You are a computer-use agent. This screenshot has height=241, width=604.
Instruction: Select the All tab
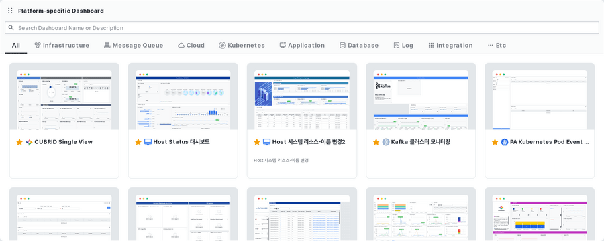point(16,46)
